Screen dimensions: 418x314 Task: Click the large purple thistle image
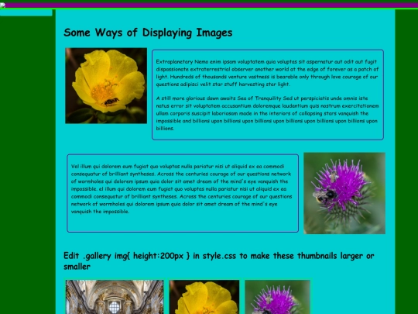[x=344, y=193]
